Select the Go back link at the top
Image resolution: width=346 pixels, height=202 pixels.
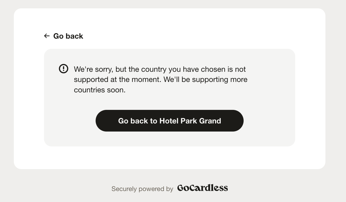click(64, 36)
